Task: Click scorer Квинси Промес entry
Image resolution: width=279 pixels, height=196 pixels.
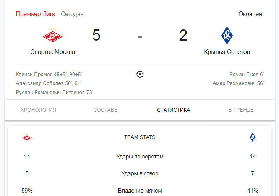Action: pyautogui.click(x=49, y=74)
